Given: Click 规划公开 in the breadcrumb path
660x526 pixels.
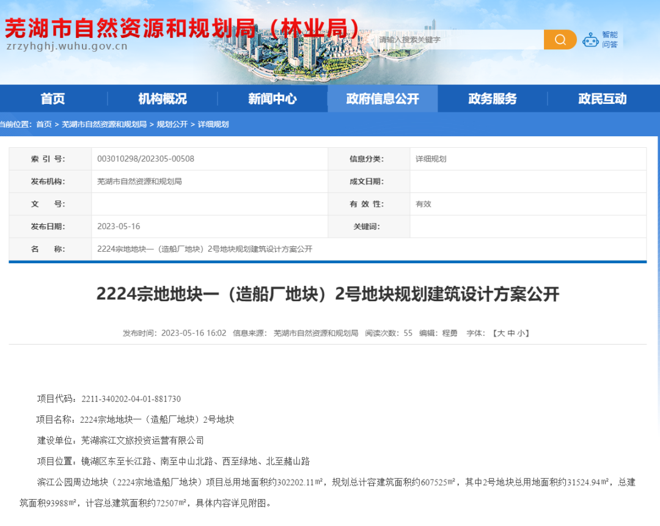Looking at the screenshot, I should [x=170, y=124].
